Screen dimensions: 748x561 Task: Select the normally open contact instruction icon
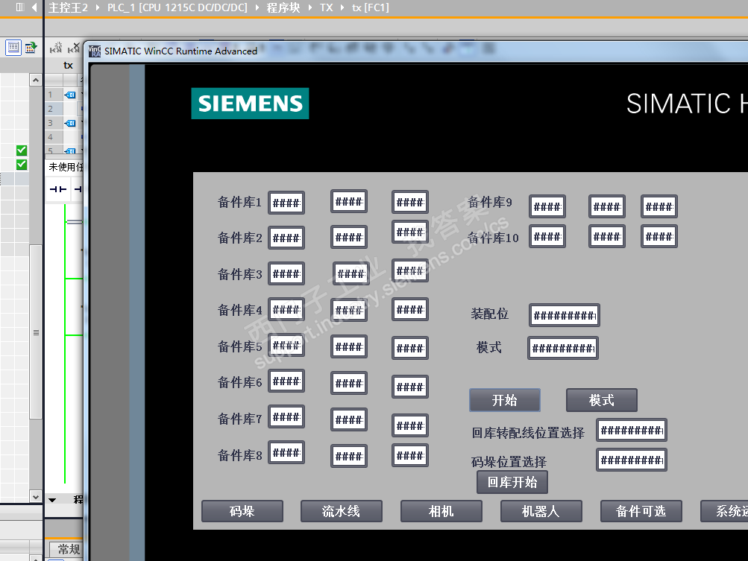point(58,189)
